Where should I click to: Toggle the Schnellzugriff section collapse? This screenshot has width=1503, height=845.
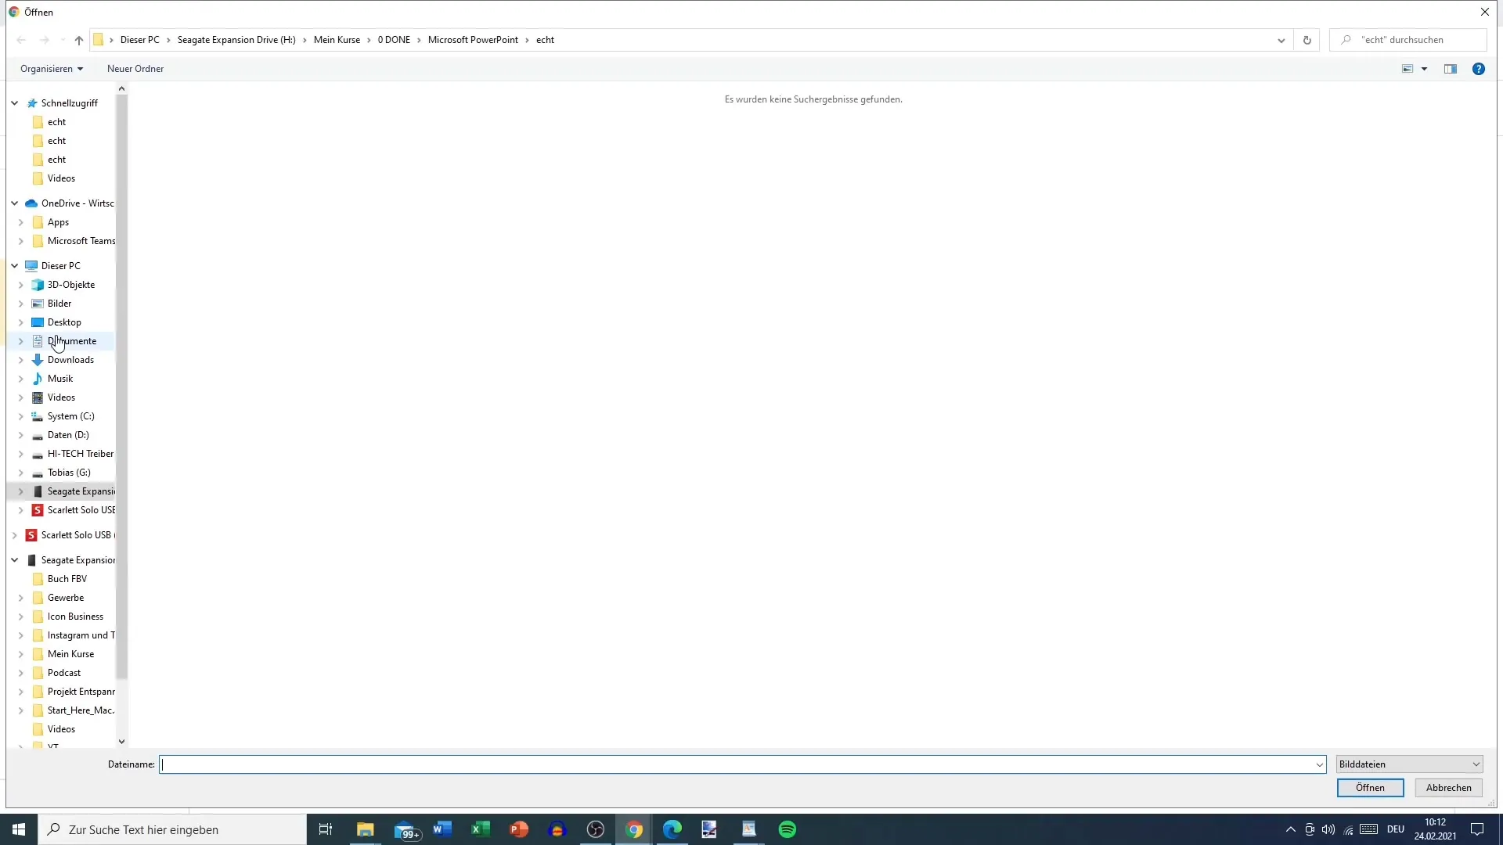13,102
